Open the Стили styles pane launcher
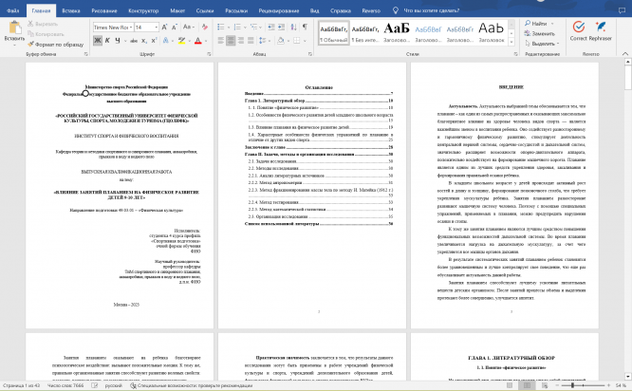This screenshot has height=391, width=632. pyautogui.click(x=515, y=54)
